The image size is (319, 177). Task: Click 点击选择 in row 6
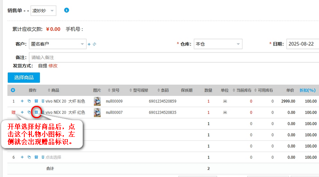[x=53, y=157]
